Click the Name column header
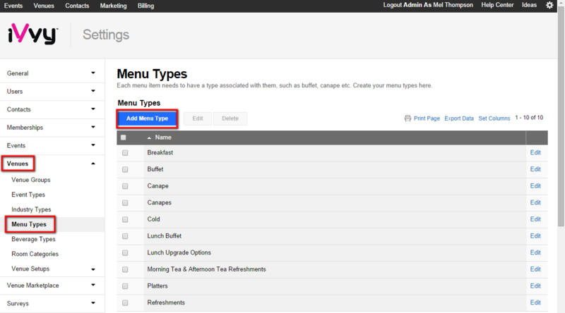Screen dimensions: 565x313 163,137
